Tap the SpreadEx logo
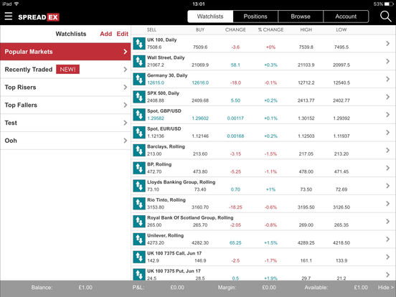 (39, 17)
